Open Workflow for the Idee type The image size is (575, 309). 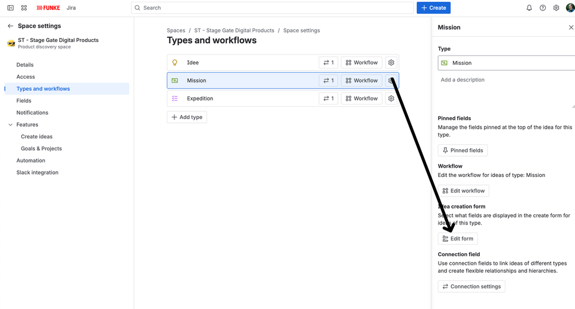pos(361,63)
